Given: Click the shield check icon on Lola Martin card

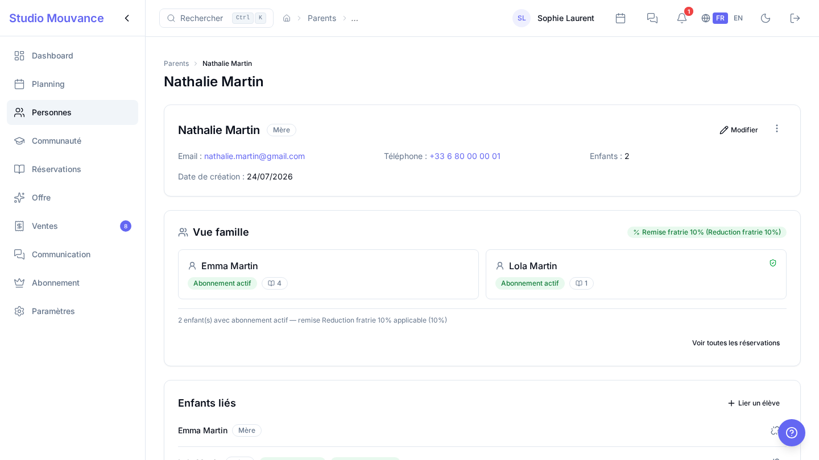Looking at the screenshot, I should [773, 263].
